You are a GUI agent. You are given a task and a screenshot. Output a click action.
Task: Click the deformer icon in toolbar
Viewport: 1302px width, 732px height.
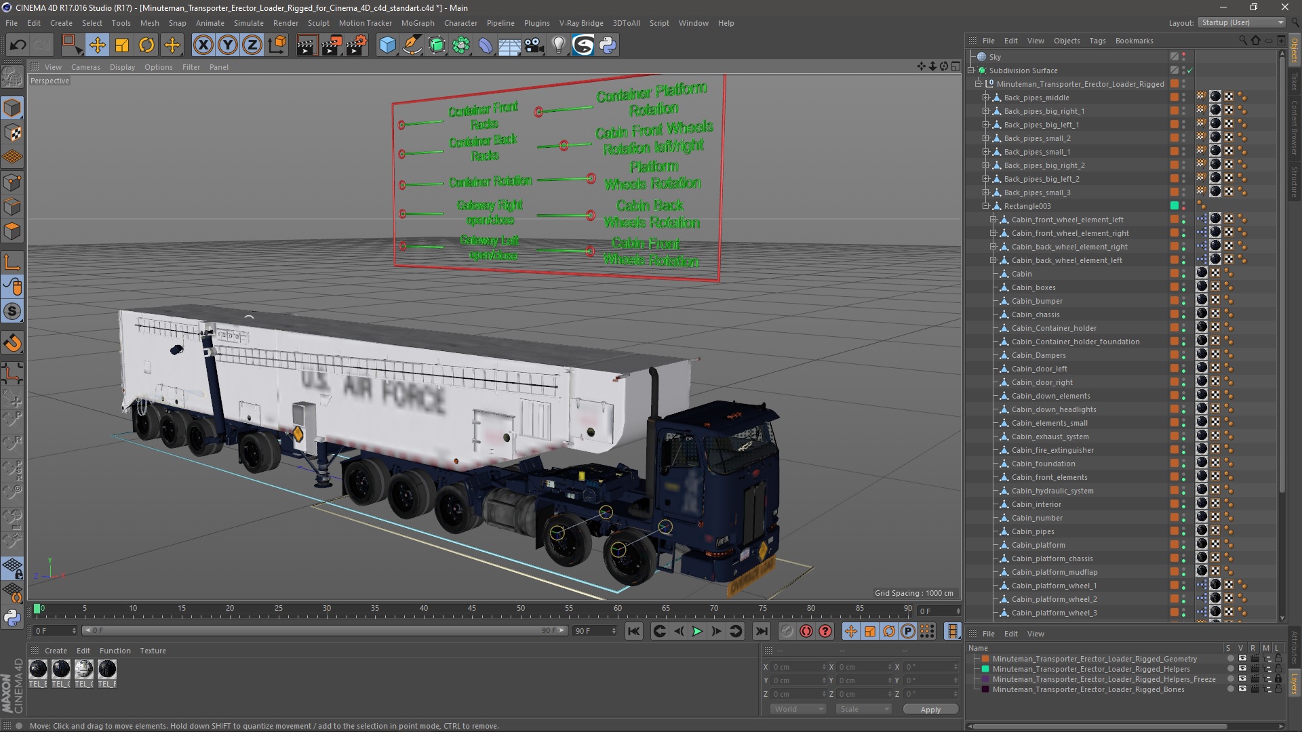[486, 45]
